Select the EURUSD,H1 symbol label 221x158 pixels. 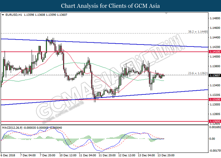(x=14, y=15)
